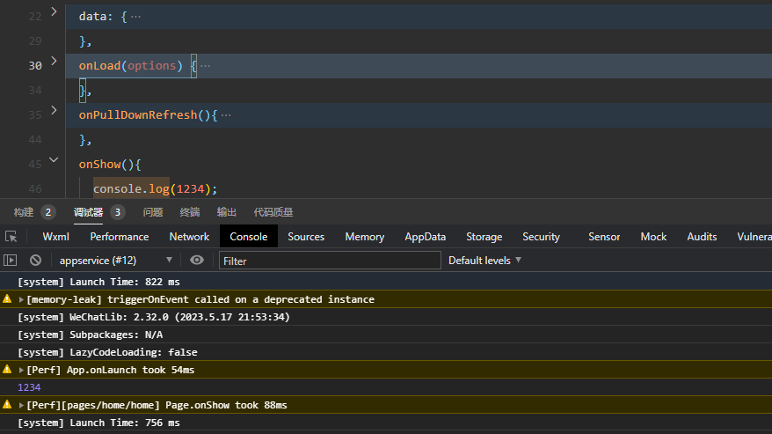The height and width of the screenshot is (434, 772).
Task: Clear the console with the ban icon
Action: point(35,260)
